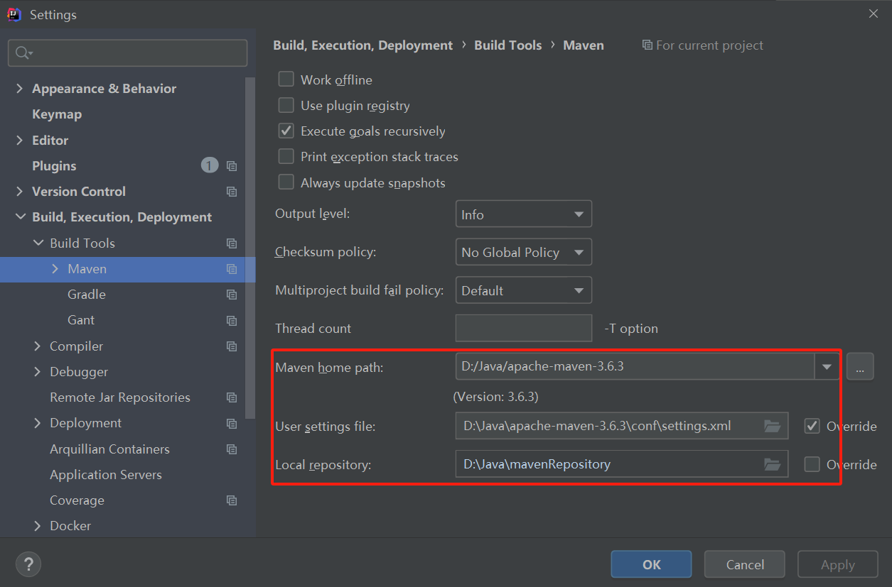
Task: Click the Thread count input field
Action: pyautogui.click(x=524, y=328)
